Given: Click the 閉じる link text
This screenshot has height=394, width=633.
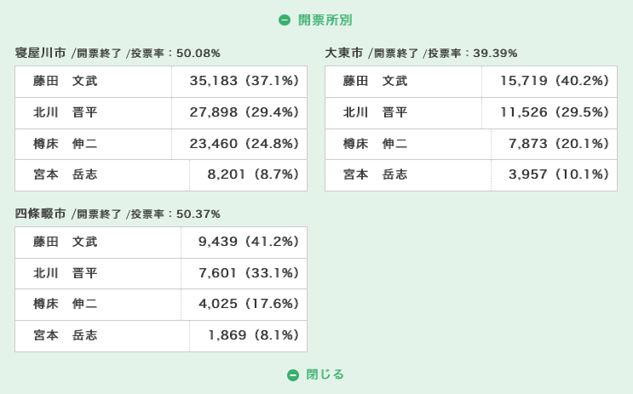Looking at the screenshot, I should point(325,374).
